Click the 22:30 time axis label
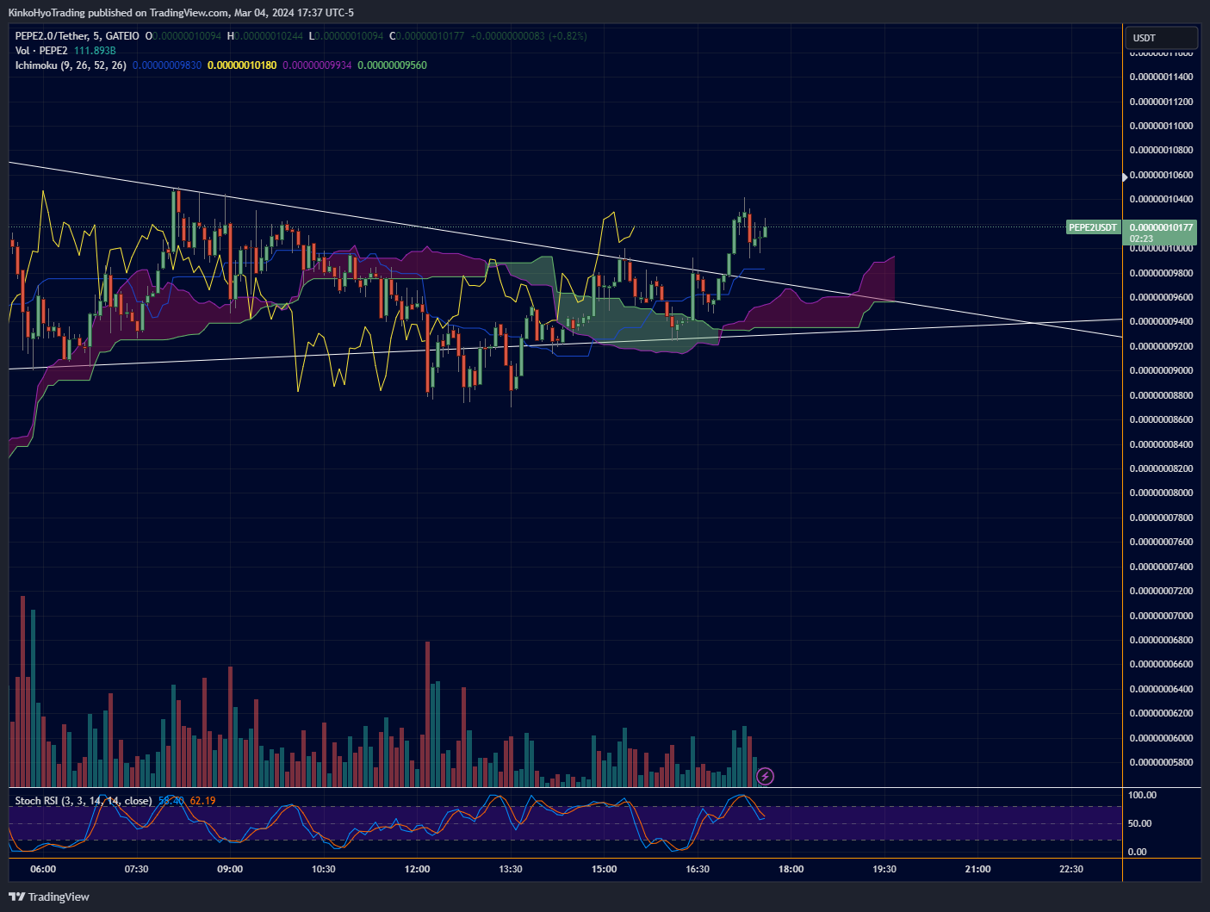1210x912 pixels. (1071, 869)
